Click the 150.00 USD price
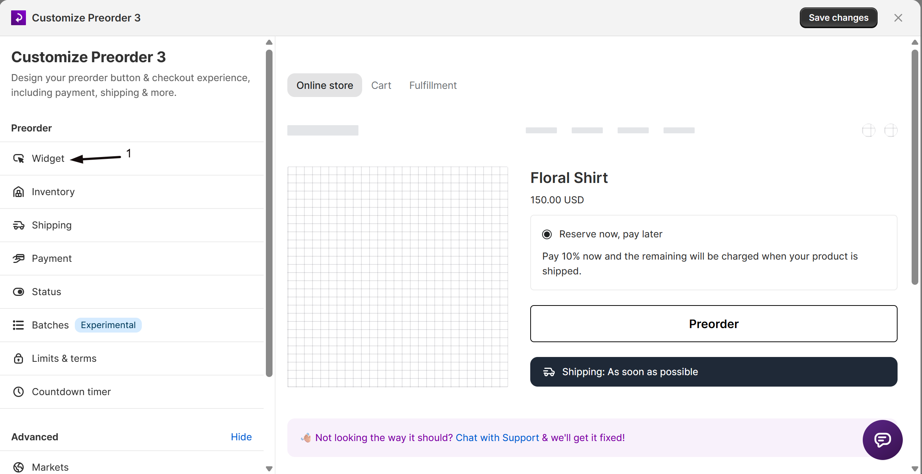The height and width of the screenshot is (474, 922). (x=557, y=200)
